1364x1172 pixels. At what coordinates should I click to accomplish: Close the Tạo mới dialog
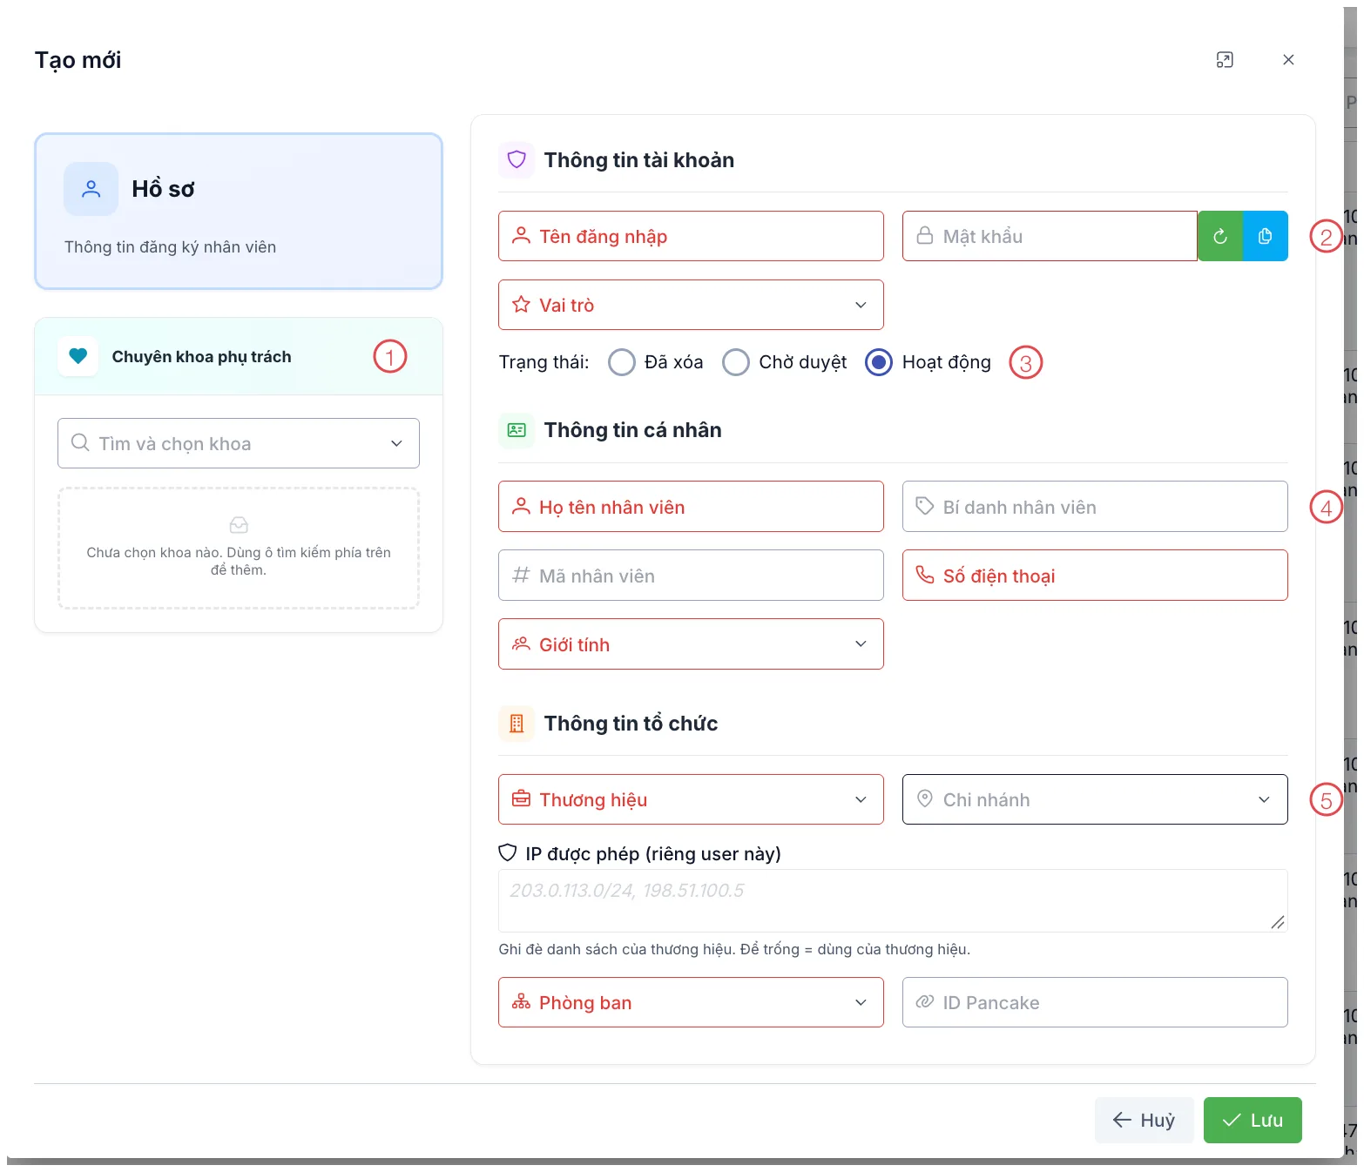[x=1288, y=60]
